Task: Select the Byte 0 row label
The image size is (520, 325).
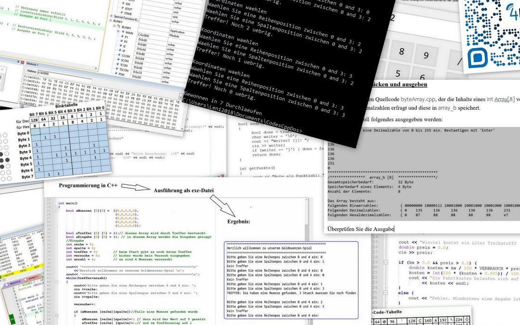Action: tap(23, 133)
